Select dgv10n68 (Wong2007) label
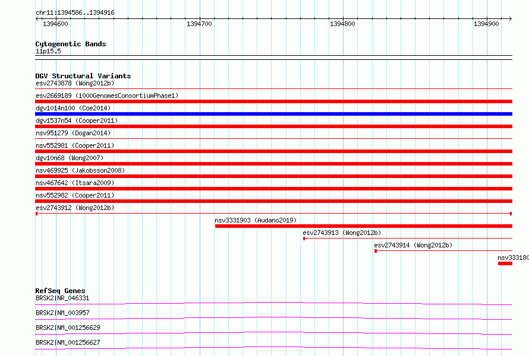 (x=70, y=158)
